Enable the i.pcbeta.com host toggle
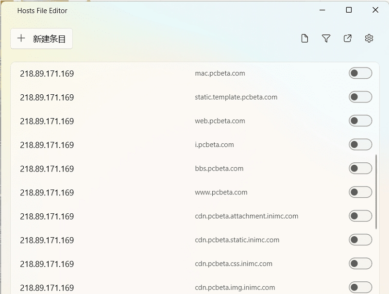Image resolution: width=389 pixels, height=294 pixels. point(360,145)
